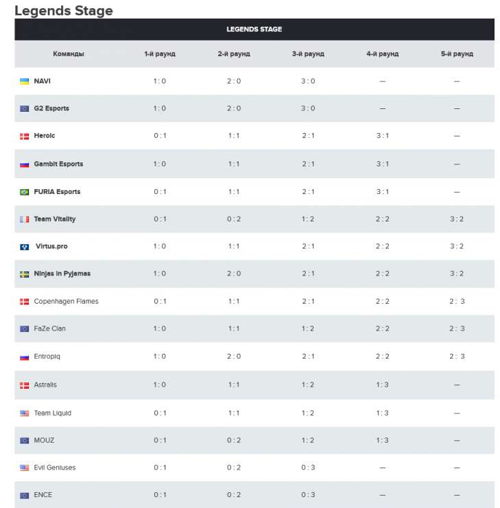Click the EU flag icon beside G2 Esports
500x508 pixels.
click(x=25, y=109)
